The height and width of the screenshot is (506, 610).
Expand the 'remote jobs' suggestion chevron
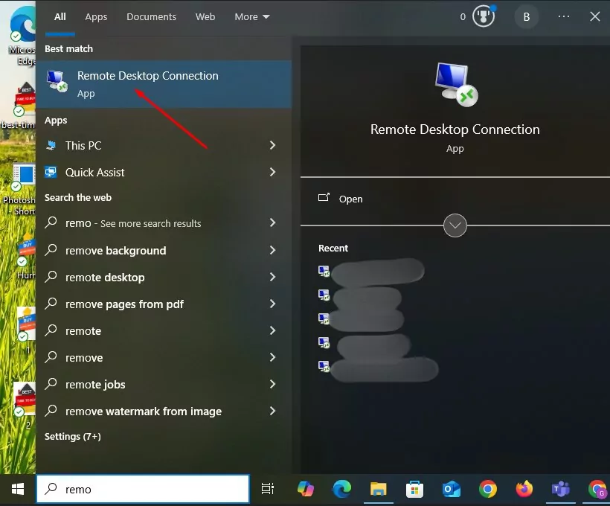273,384
